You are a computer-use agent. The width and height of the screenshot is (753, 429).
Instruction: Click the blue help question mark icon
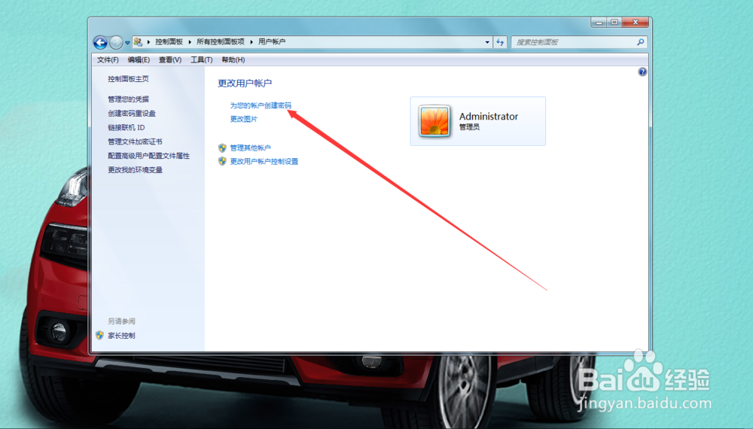click(642, 72)
